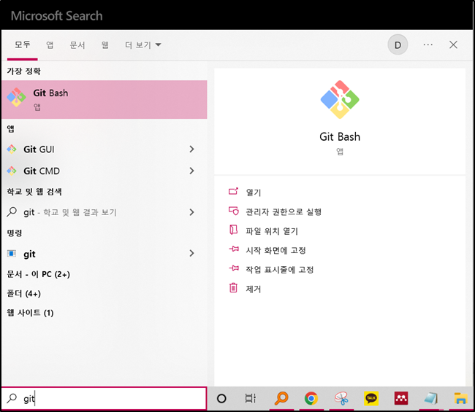The image size is (475, 412).
Task: Expand Git CMD options chevron
Action: [x=191, y=171]
